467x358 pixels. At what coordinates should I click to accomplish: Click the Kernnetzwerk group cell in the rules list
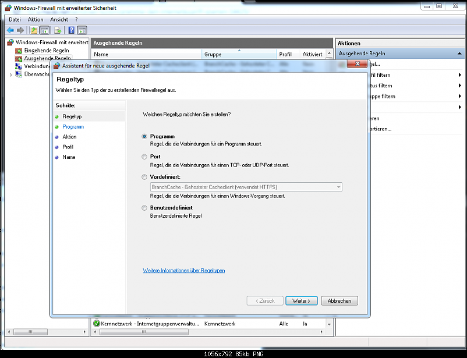220,324
